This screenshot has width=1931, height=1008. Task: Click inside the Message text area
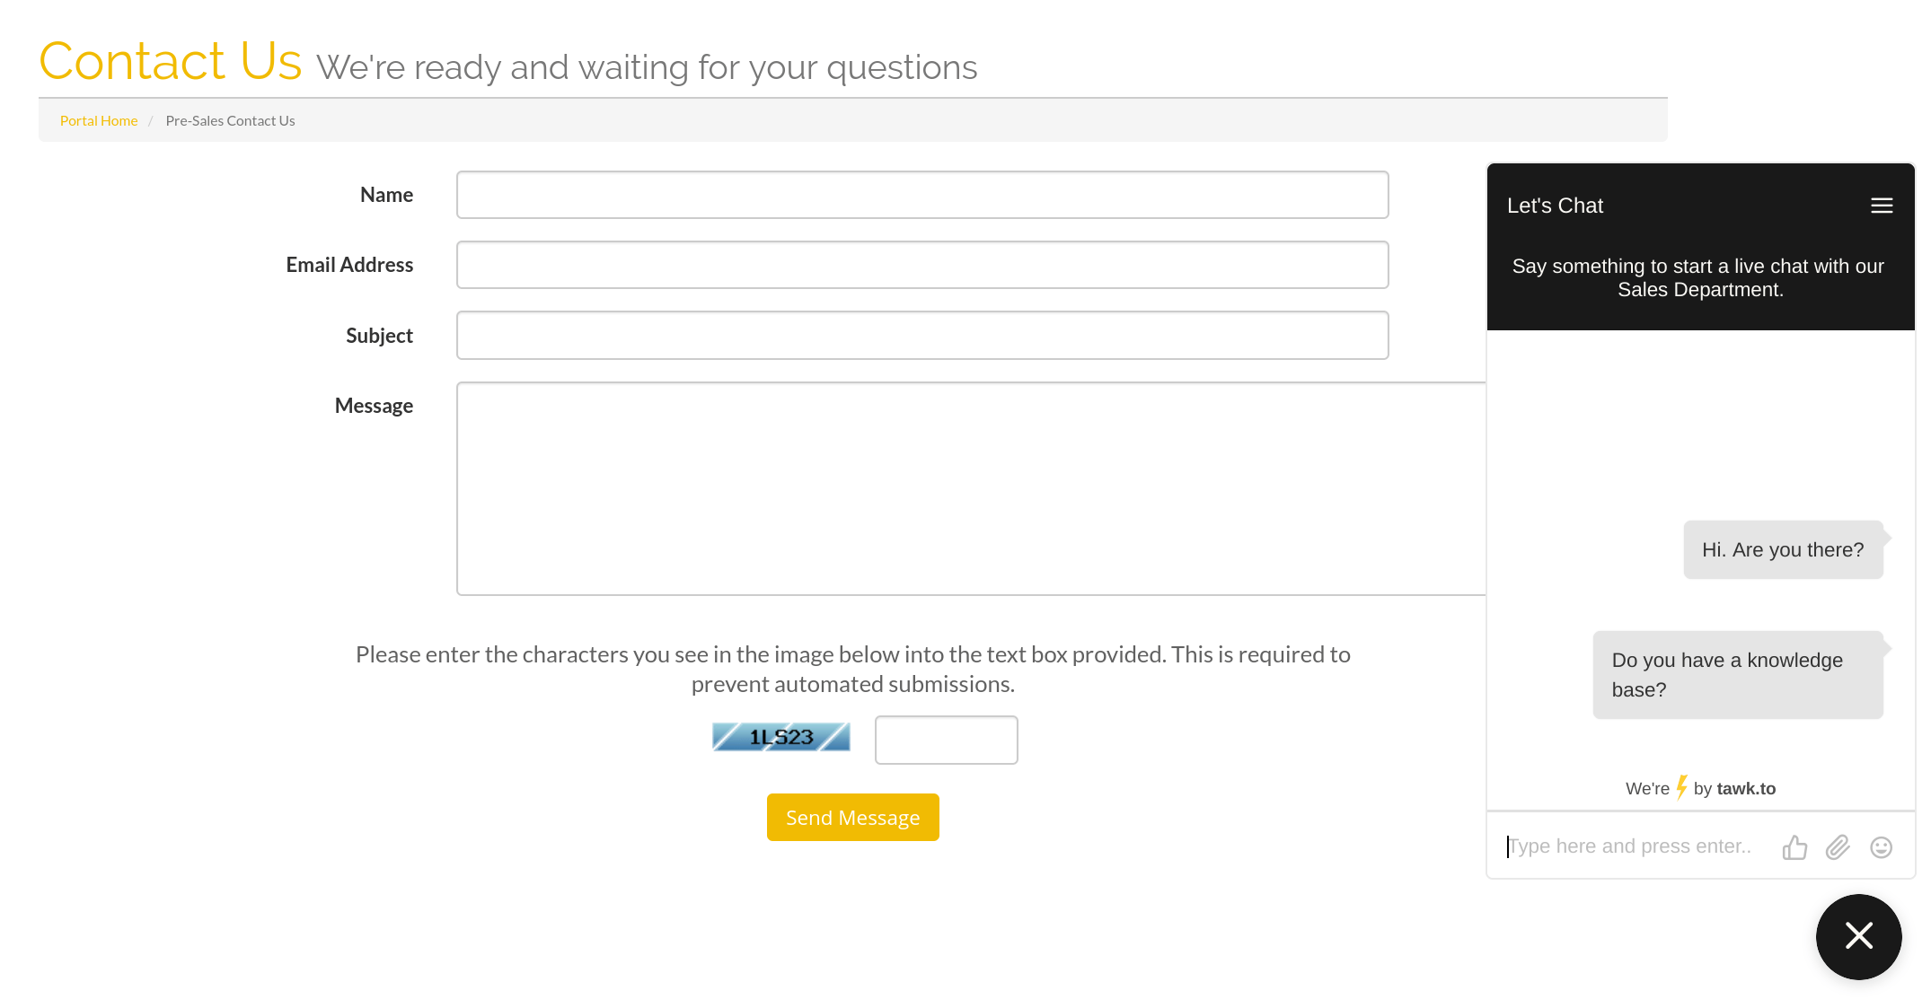971,489
